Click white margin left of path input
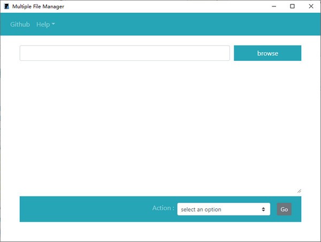321x242 pixels. pyautogui.click(x=10, y=53)
